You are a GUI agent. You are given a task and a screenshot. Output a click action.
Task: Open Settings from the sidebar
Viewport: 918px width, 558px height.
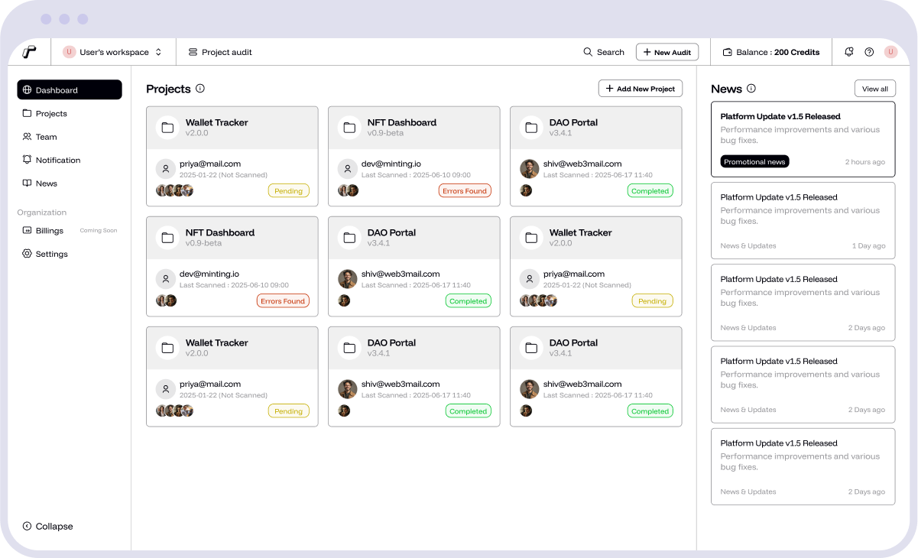point(51,254)
